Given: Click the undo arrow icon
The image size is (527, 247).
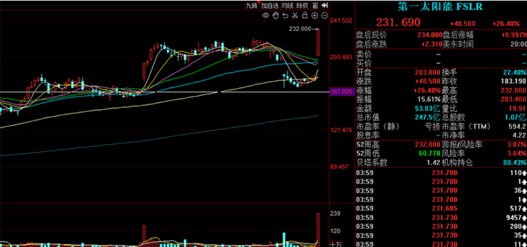Looking at the screenshot, I should 284,15.
